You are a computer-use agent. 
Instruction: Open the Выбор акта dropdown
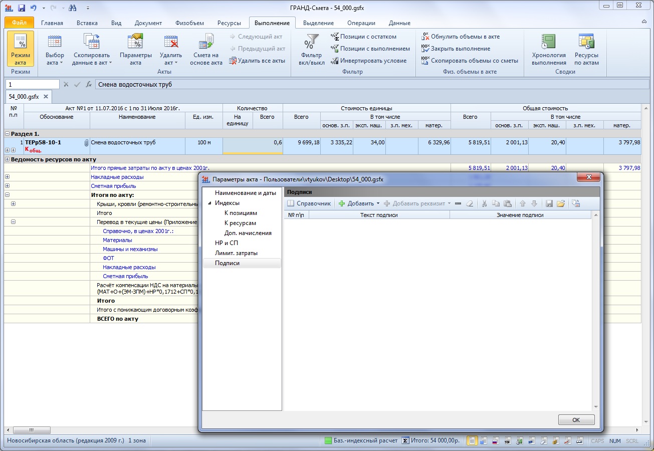pos(55,49)
